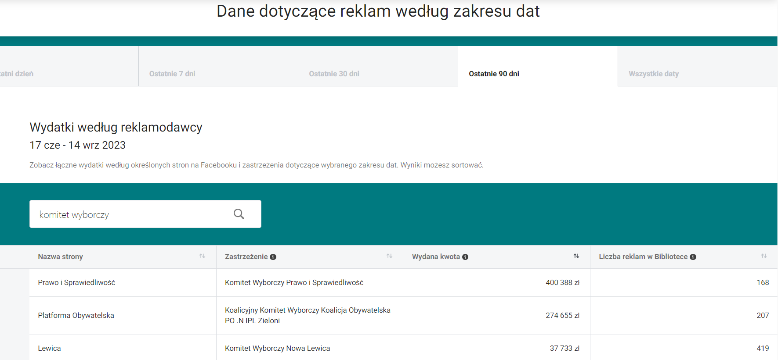The image size is (778, 360).
Task: Switch to Wszystkie daty tab
Action: pyautogui.click(x=653, y=74)
